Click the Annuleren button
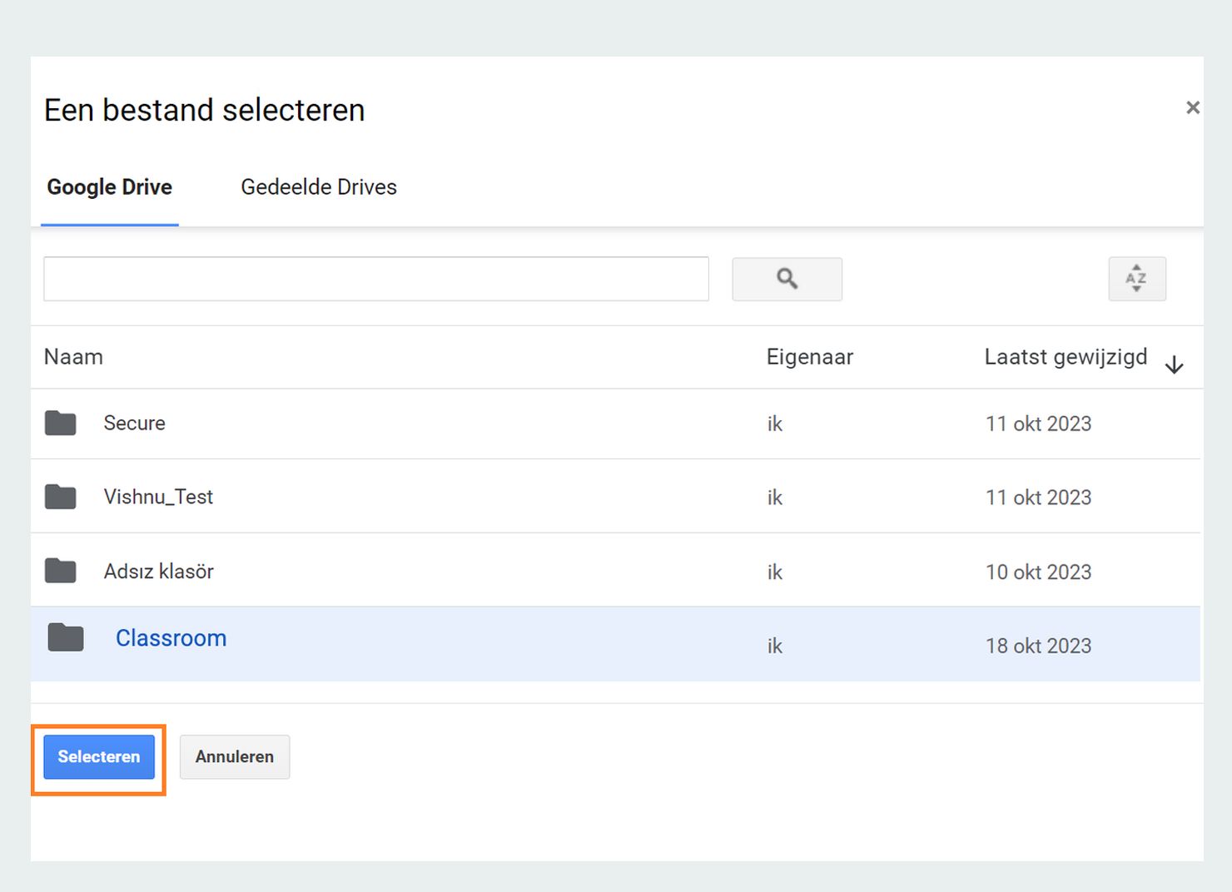Viewport: 1232px width, 892px height. click(x=235, y=757)
